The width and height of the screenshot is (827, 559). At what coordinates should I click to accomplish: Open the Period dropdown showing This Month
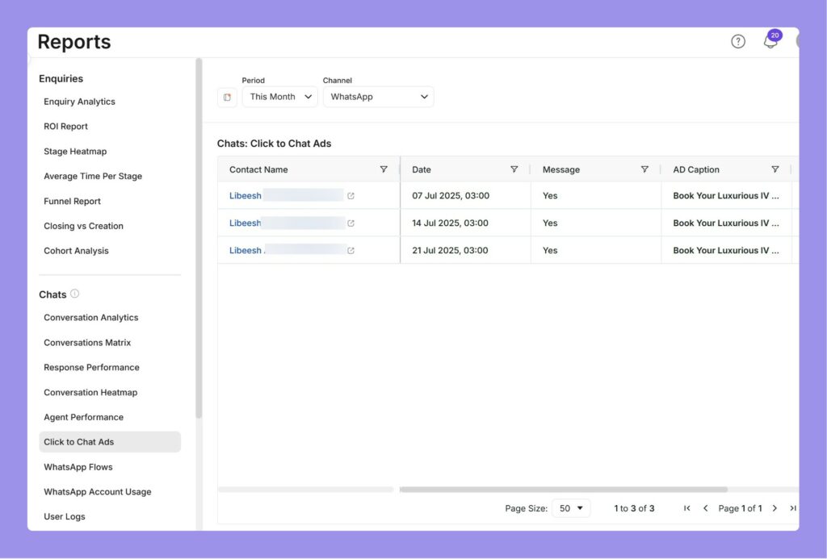(279, 96)
